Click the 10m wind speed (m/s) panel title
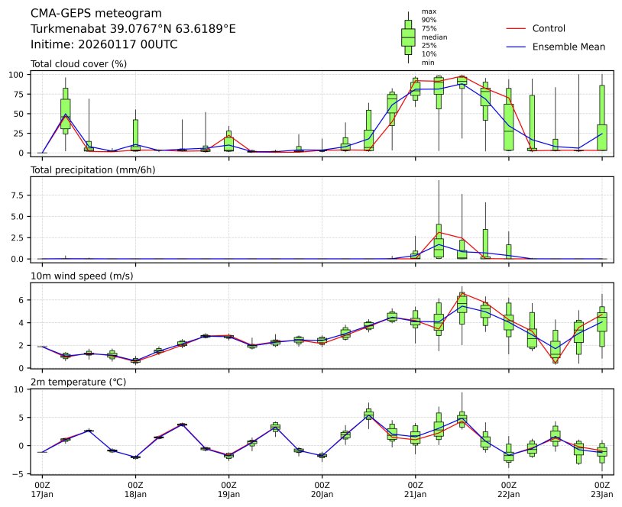 coord(82,276)
